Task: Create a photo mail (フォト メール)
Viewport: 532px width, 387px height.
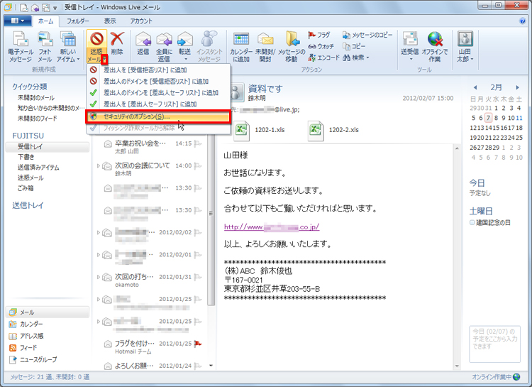Action: tap(45, 47)
